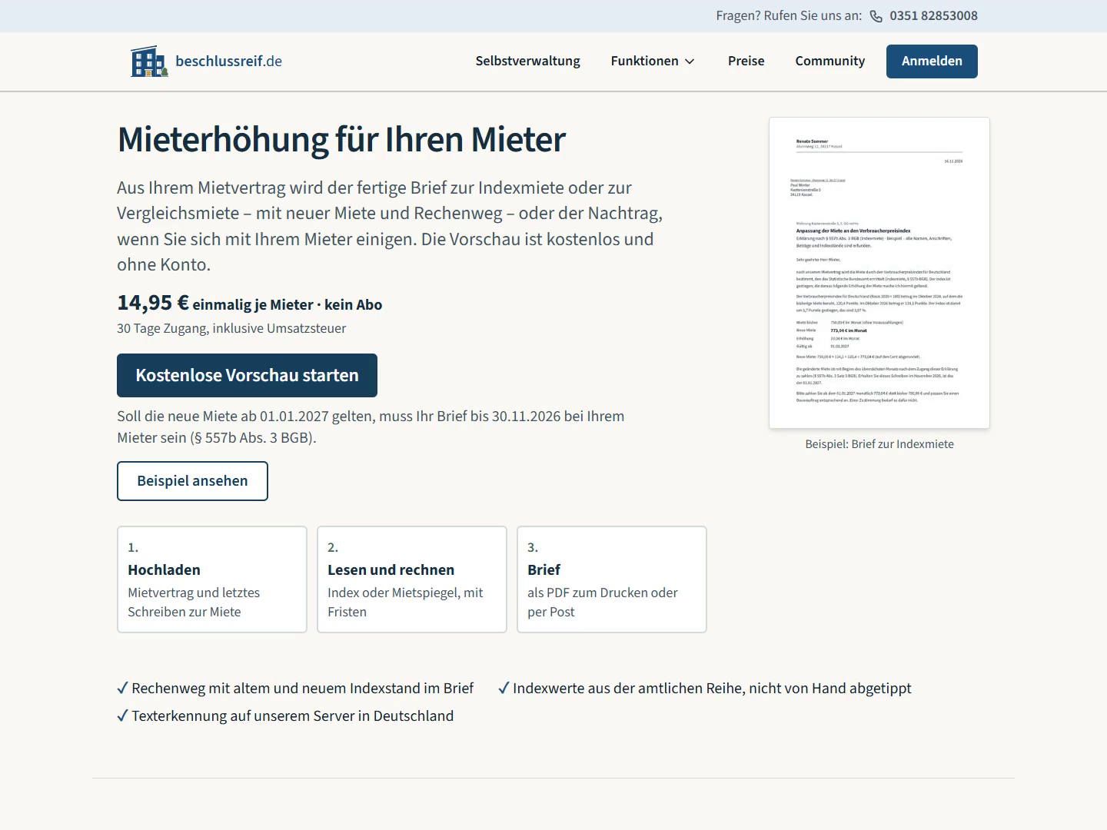This screenshot has height=830, width=1107.
Task: Open the Funktionen menu label
Action: click(x=644, y=61)
